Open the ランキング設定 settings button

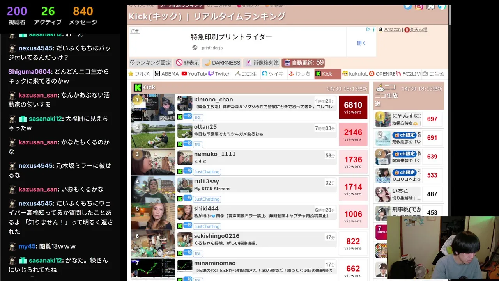click(x=150, y=62)
